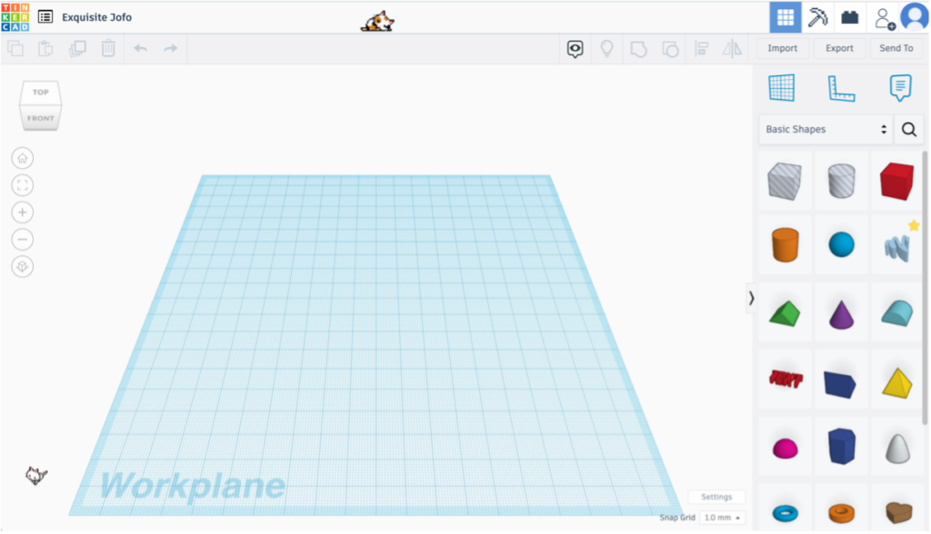Viewport: 931px width, 534px height.
Task: Collapse the shapes panel with chevron
Action: coord(751,298)
